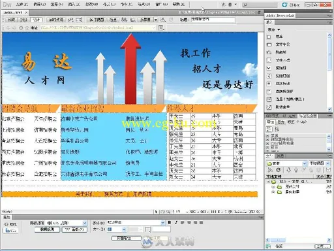Expand the first subfolder in the Files tree
Viewport: 334px width, 251px height.
[x=273, y=187]
